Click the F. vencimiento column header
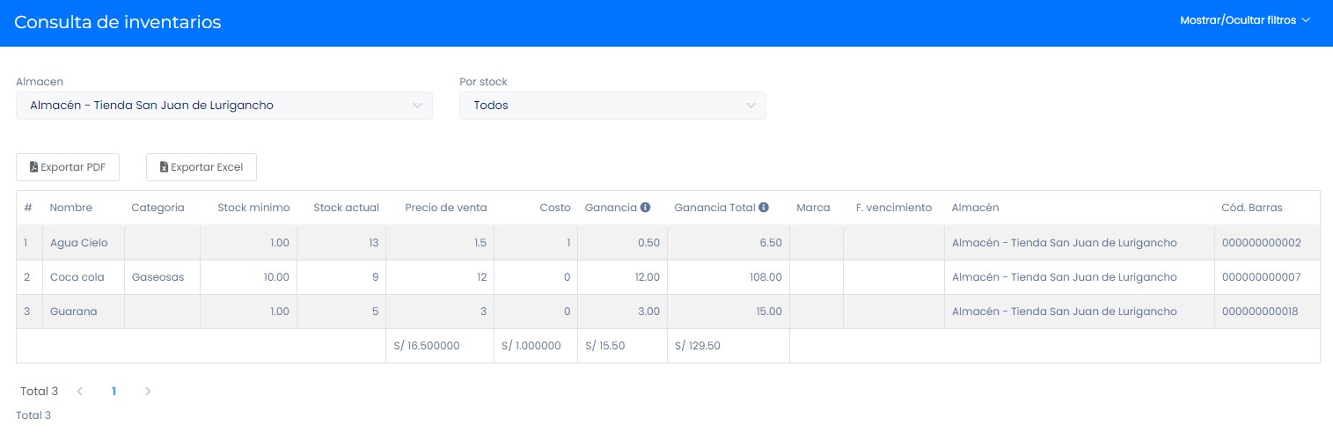Screen dimensions: 1333x433 coord(893,208)
